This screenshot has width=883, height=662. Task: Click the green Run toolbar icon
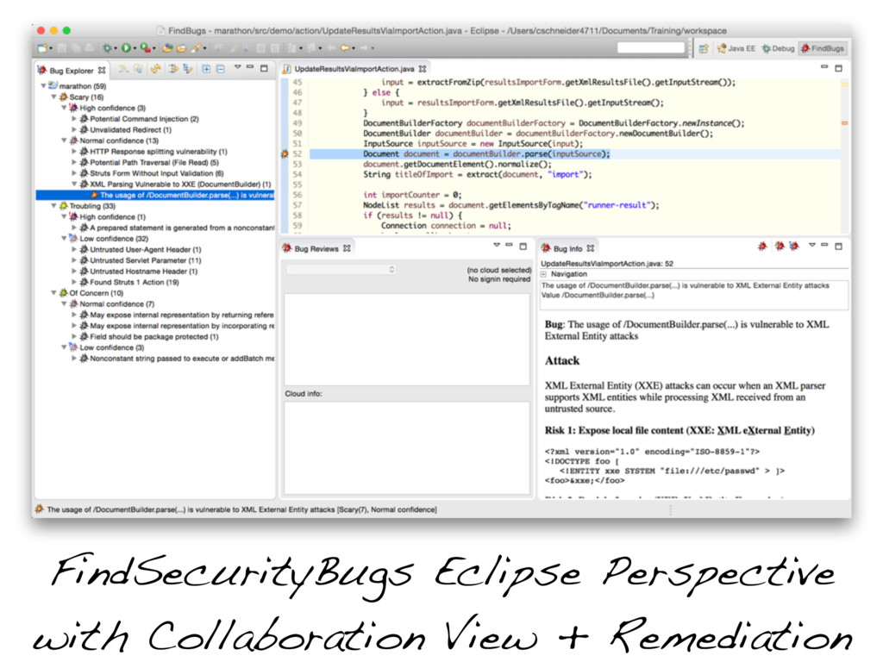126,48
